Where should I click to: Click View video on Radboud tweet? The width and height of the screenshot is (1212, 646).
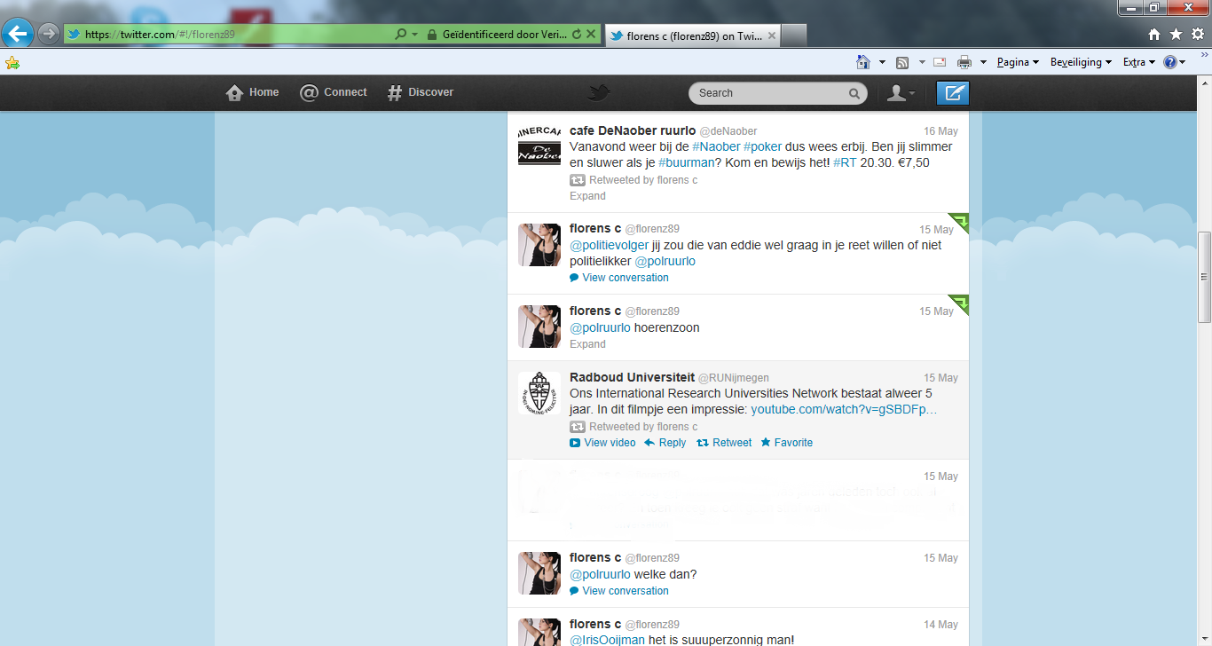[602, 443]
